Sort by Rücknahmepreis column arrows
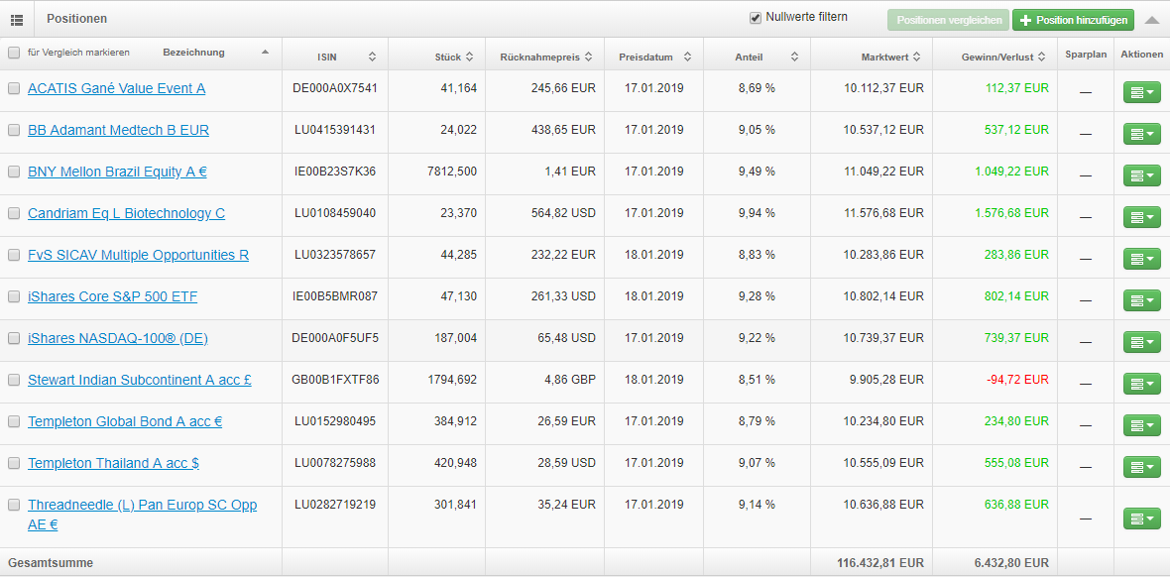Screen dimensions: 1170x577 [588, 57]
